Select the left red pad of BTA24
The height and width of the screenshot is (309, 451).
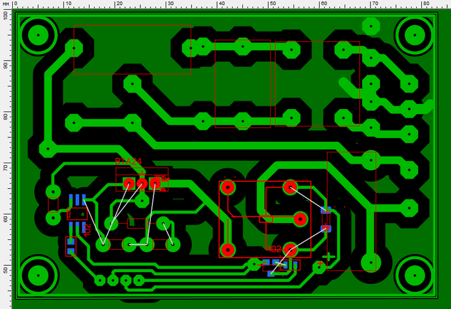[129, 183]
